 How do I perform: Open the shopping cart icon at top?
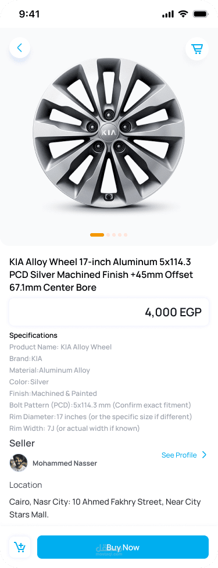[197, 48]
